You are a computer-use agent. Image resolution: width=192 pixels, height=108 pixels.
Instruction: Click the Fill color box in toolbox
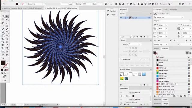(x=3, y=63)
